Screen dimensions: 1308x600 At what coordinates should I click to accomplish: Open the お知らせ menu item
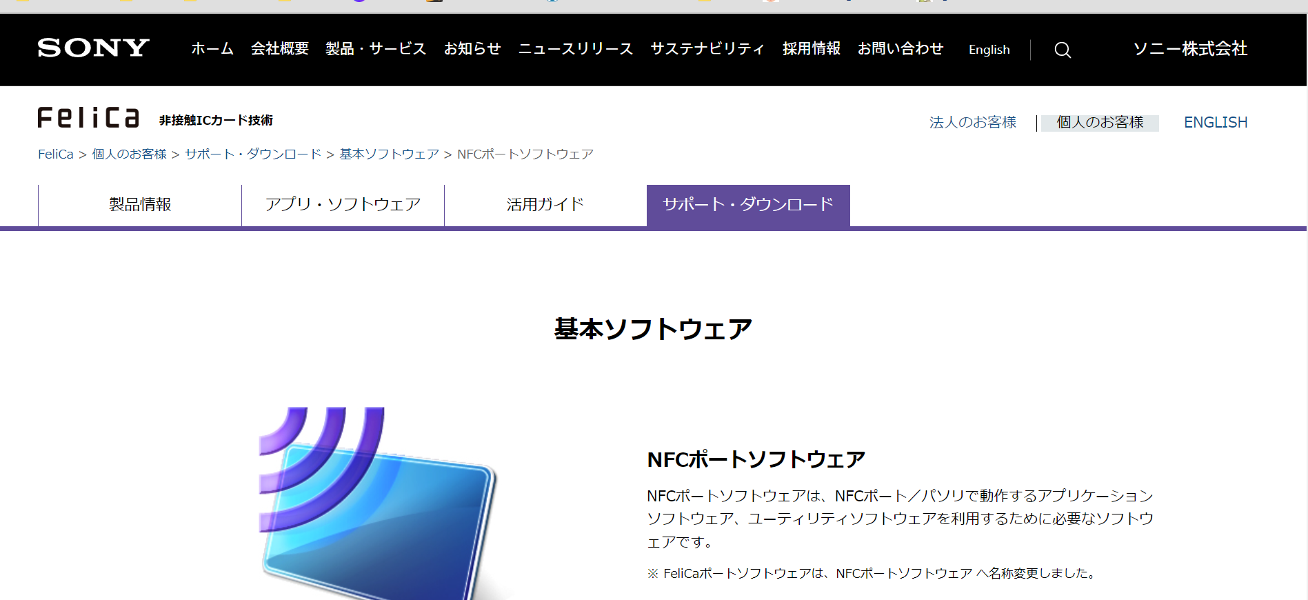pyautogui.click(x=472, y=49)
